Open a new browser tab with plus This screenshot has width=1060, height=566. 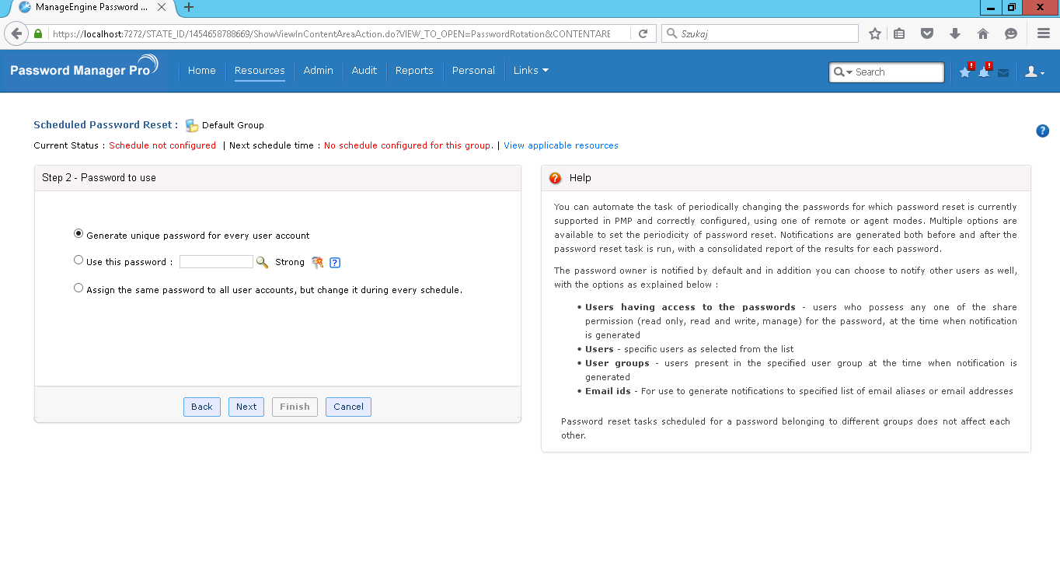pos(189,8)
